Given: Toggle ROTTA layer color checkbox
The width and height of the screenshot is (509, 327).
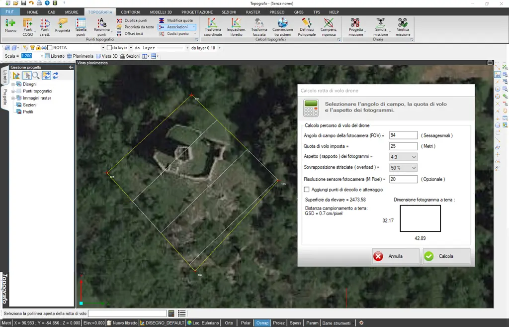Looking at the screenshot, I should click(50, 47).
